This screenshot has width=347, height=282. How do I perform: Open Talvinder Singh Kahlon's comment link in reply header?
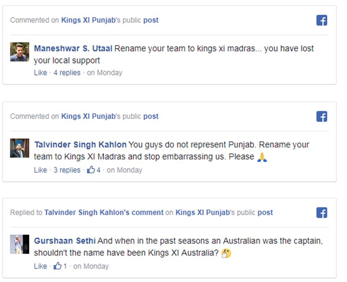pyautogui.click(x=104, y=212)
